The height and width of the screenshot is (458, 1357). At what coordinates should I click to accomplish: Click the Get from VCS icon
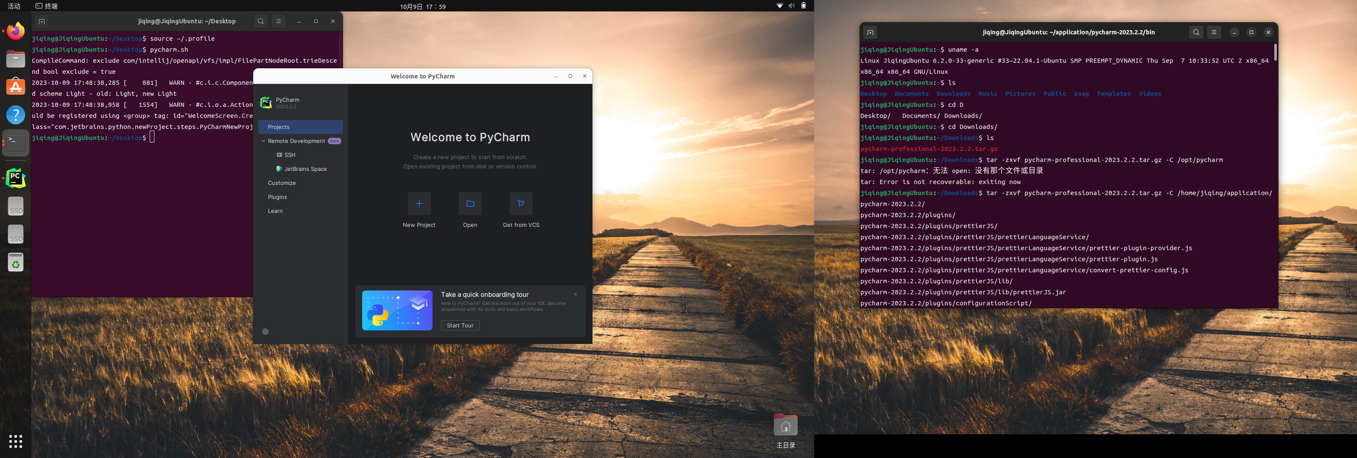coord(520,204)
